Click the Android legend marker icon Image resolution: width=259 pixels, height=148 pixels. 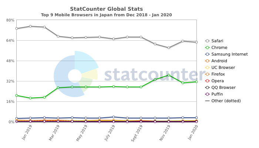[x=207, y=61]
